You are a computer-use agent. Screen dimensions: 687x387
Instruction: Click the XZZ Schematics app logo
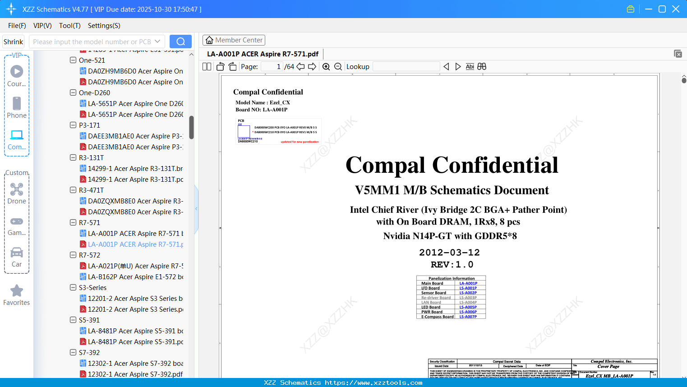tap(11, 9)
